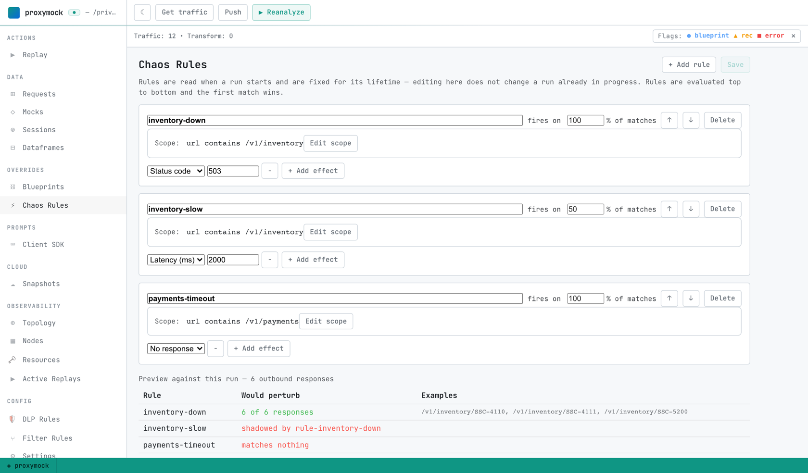Toggle the proxymock status switch
Screen dimensions: 808x473
tap(74, 12)
